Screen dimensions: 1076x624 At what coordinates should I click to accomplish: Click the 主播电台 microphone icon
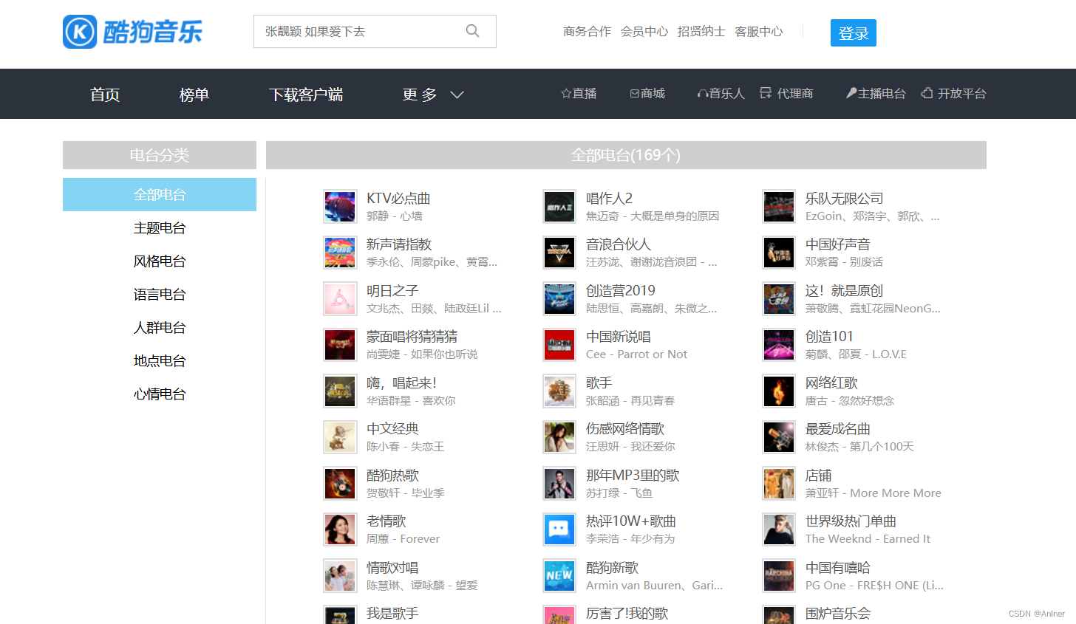pyautogui.click(x=851, y=93)
